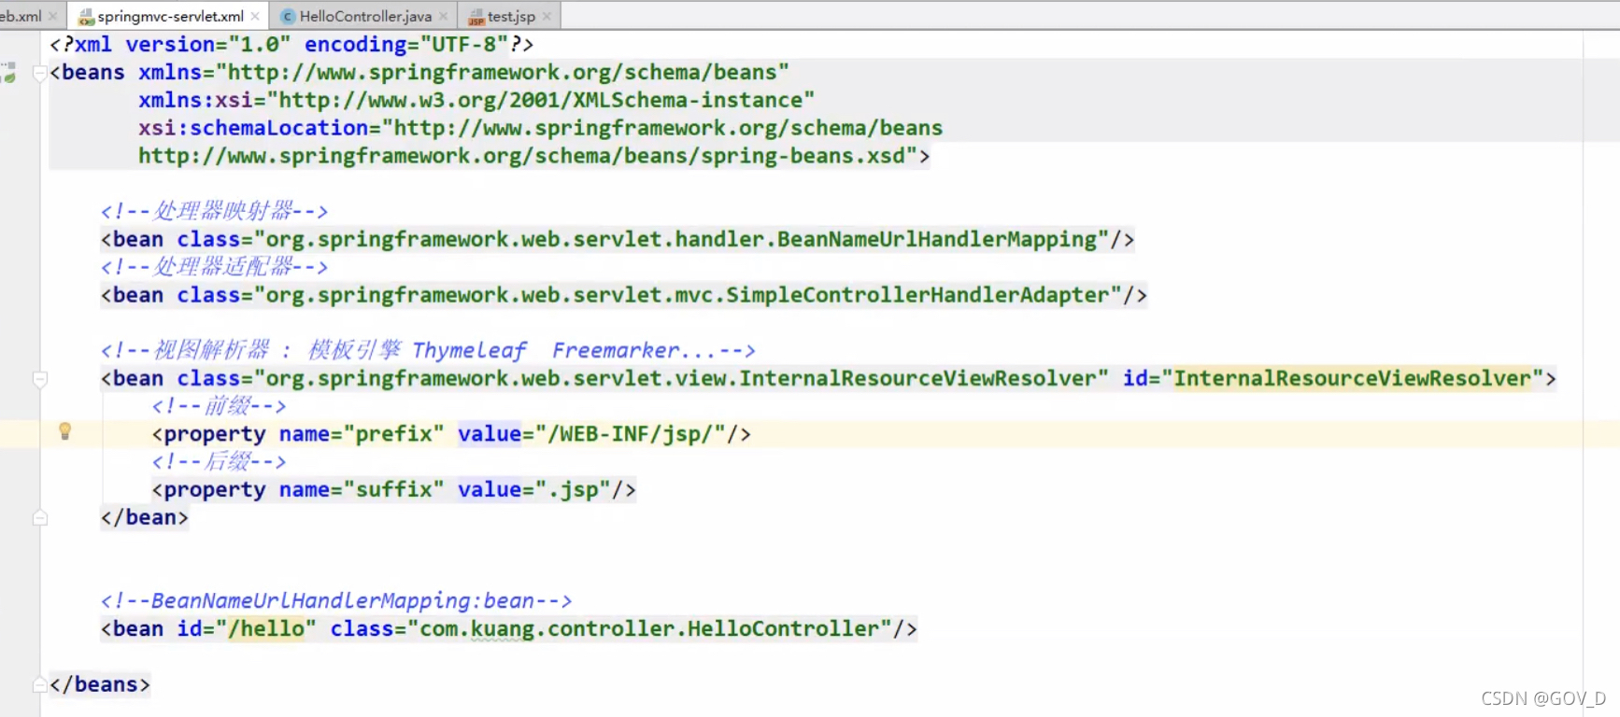
Task: Click the xml version declaration line
Action: tap(291, 45)
